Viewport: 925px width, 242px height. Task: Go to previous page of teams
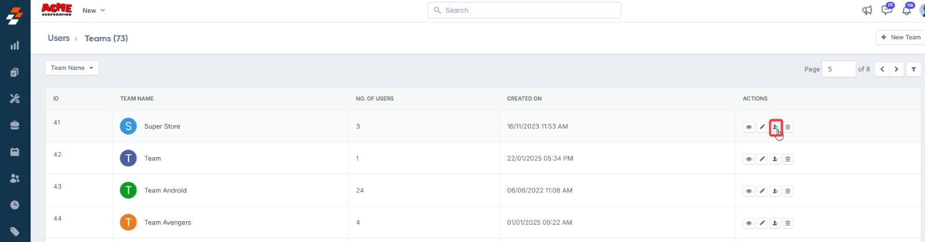click(882, 69)
